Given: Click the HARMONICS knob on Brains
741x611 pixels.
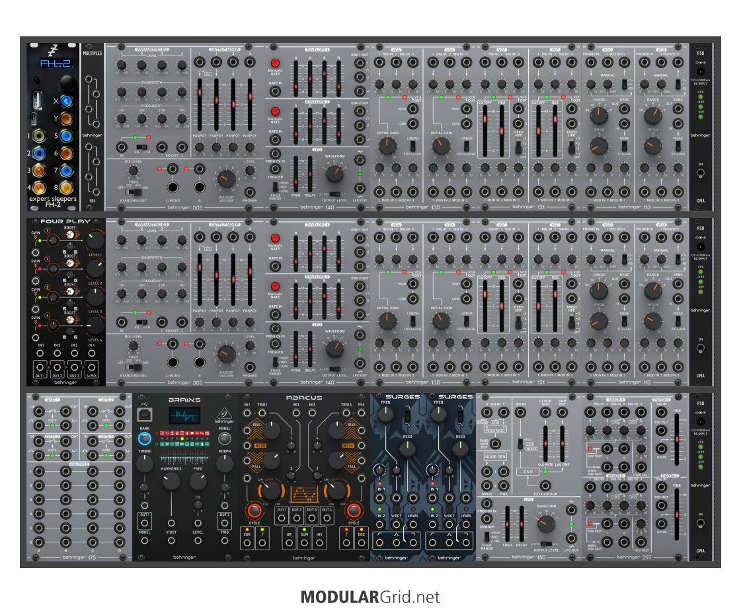Looking at the screenshot, I should point(171,482).
